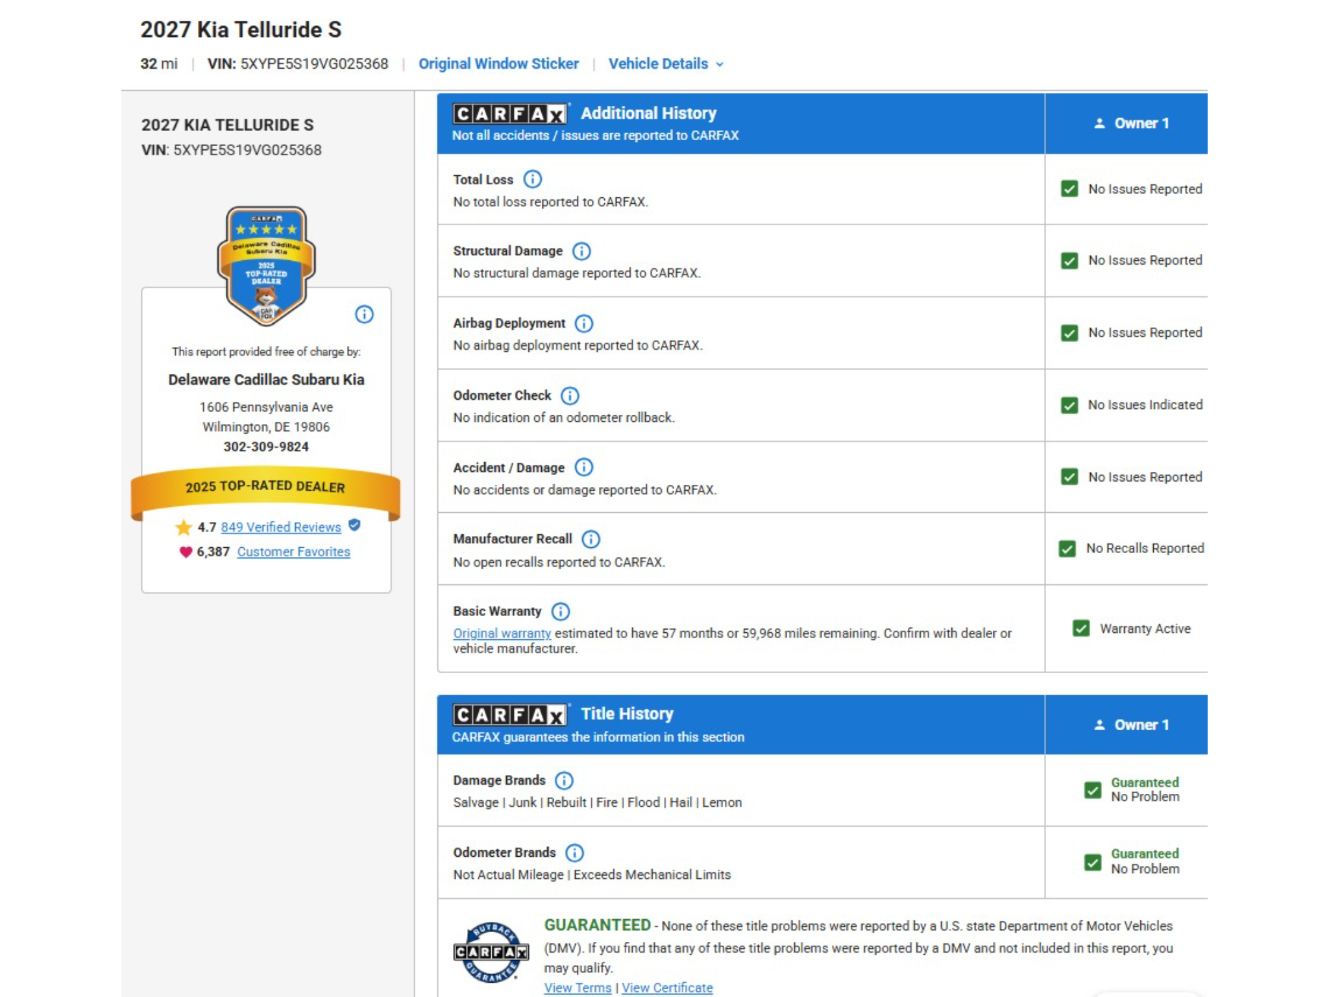Click the Top-Rated Dealer badge
Viewport: 1329px width, 997px height.
(266, 266)
